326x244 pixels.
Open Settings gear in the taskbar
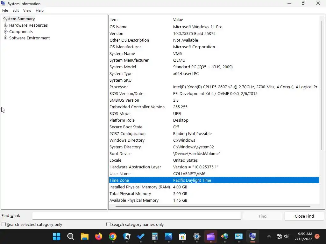pos(196,236)
